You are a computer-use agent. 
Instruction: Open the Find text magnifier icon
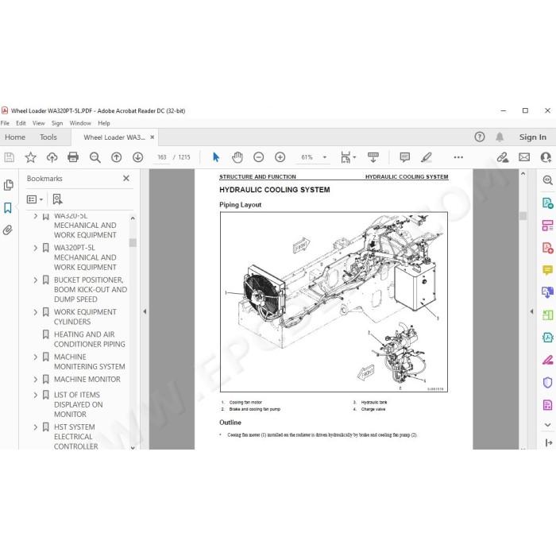click(95, 157)
